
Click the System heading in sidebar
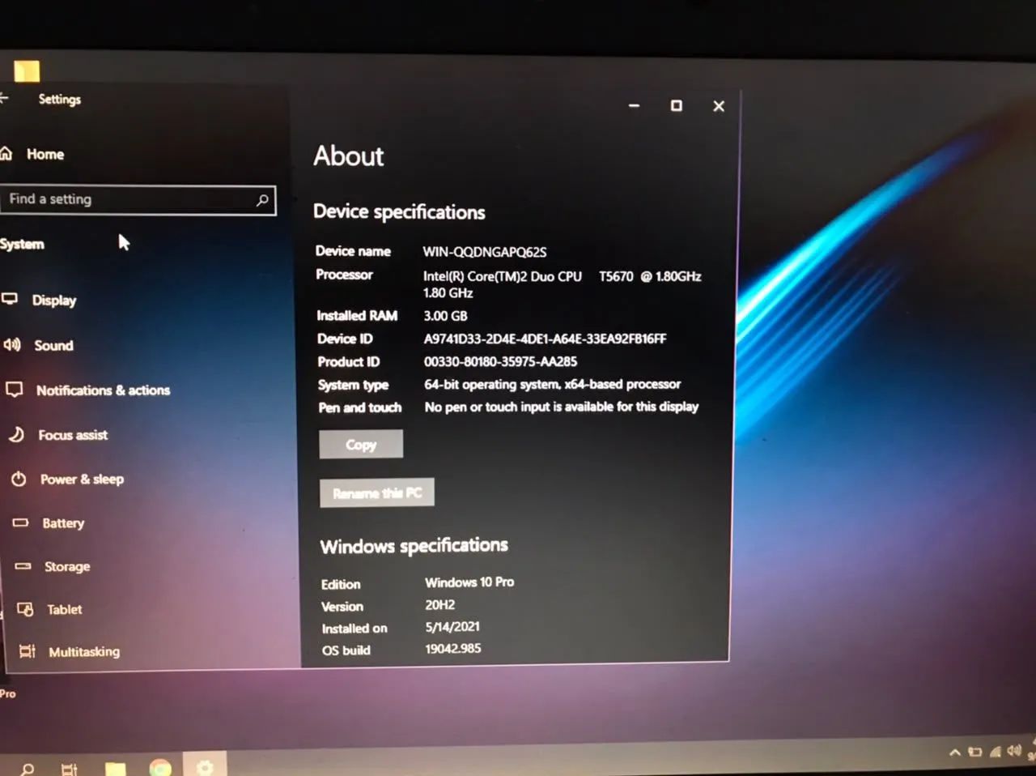click(x=22, y=244)
